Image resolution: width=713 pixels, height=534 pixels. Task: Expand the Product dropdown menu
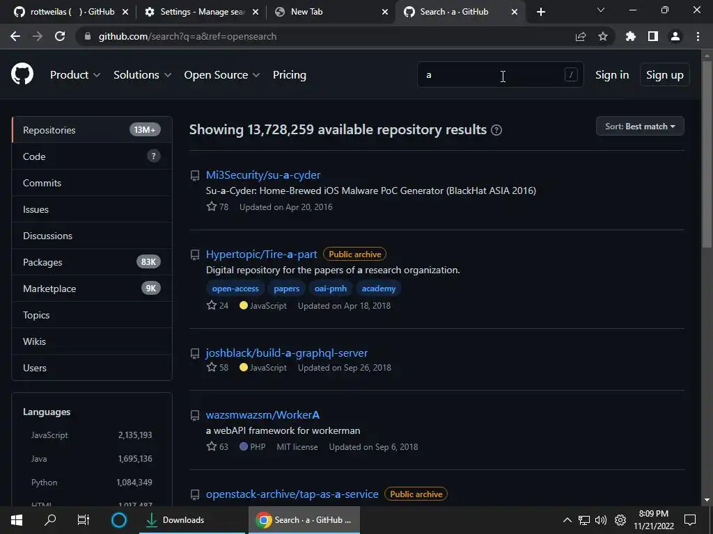pos(75,75)
